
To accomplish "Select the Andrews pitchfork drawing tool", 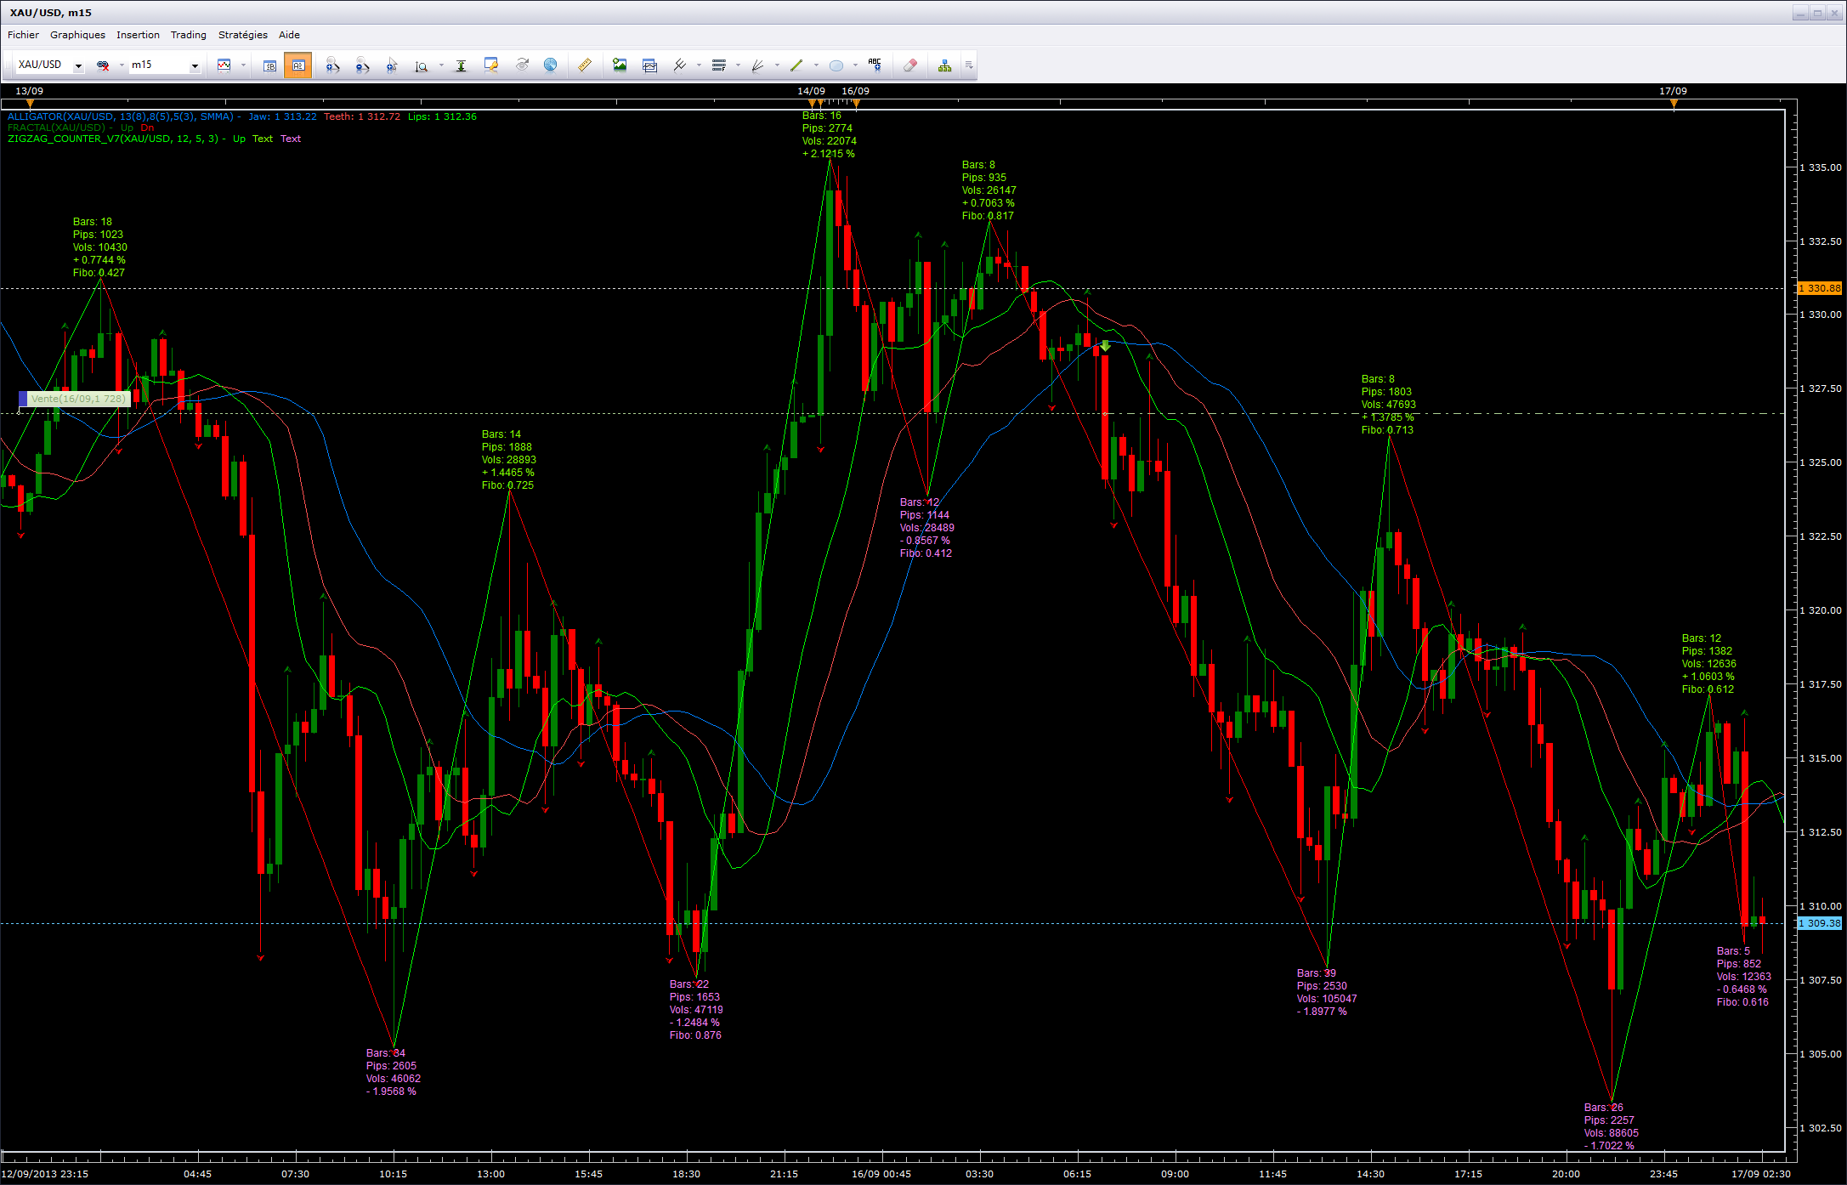I will [680, 65].
